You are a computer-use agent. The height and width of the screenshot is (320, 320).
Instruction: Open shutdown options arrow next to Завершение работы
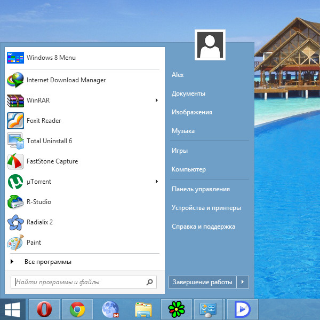pos(243,282)
